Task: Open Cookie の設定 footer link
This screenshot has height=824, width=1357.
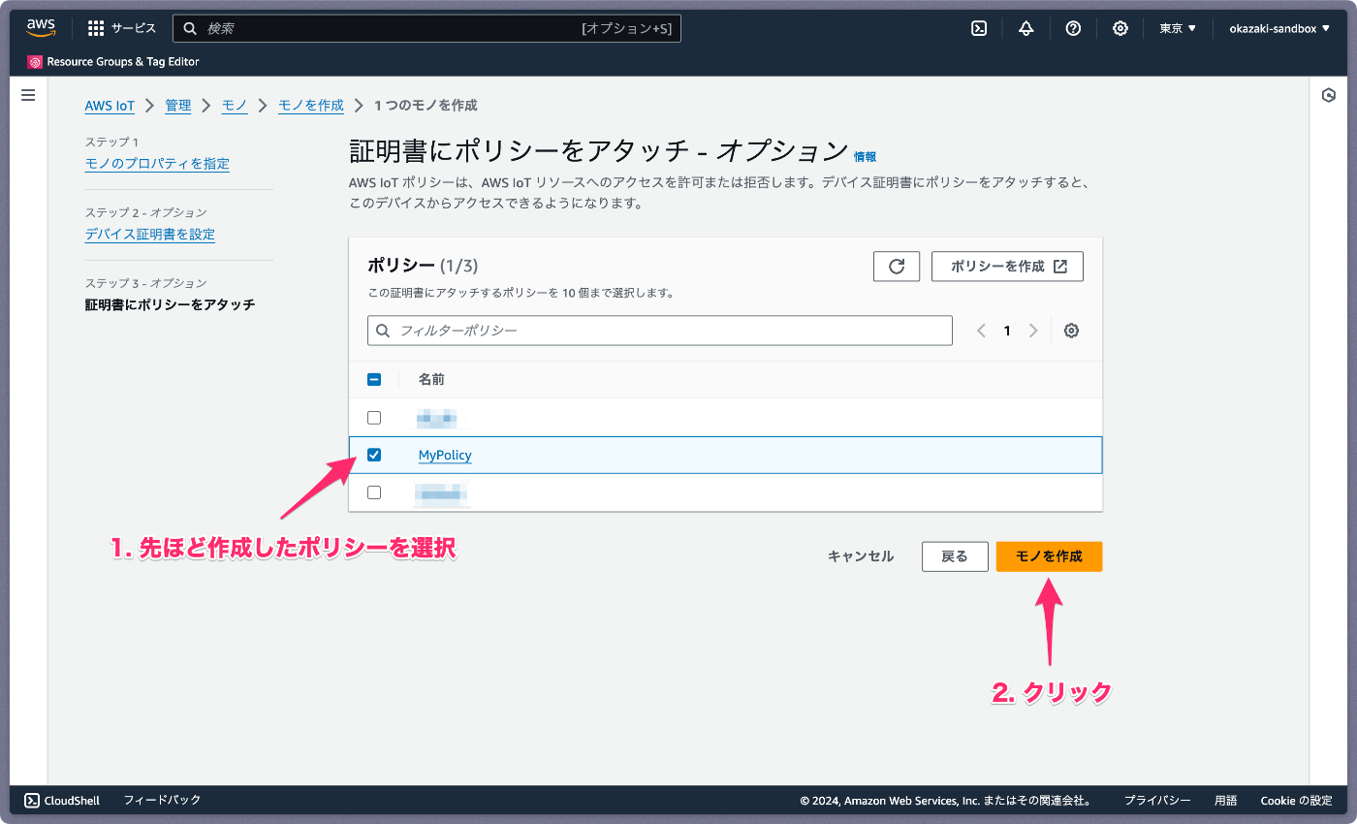Action: [1296, 801]
